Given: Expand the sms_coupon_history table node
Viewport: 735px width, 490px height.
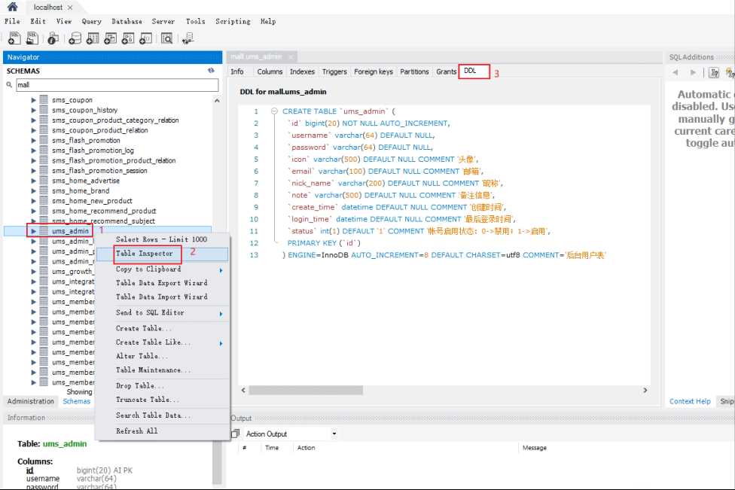Looking at the screenshot, I should pyautogui.click(x=33, y=110).
